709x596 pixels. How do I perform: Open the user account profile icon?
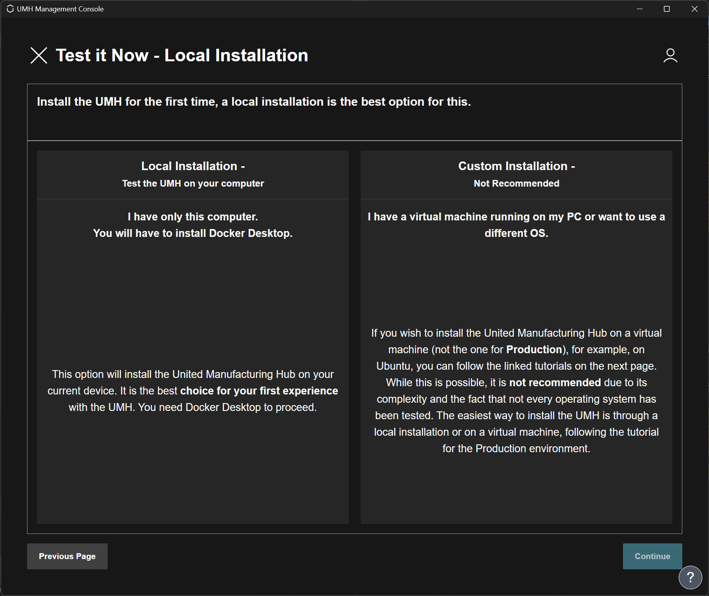tap(670, 55)
